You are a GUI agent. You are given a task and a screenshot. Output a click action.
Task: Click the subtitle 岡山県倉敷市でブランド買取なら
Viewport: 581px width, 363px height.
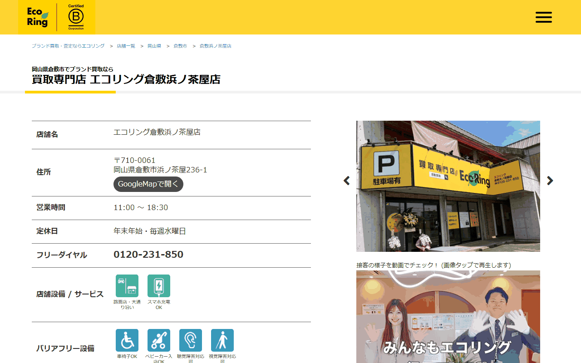click(73, 69)
